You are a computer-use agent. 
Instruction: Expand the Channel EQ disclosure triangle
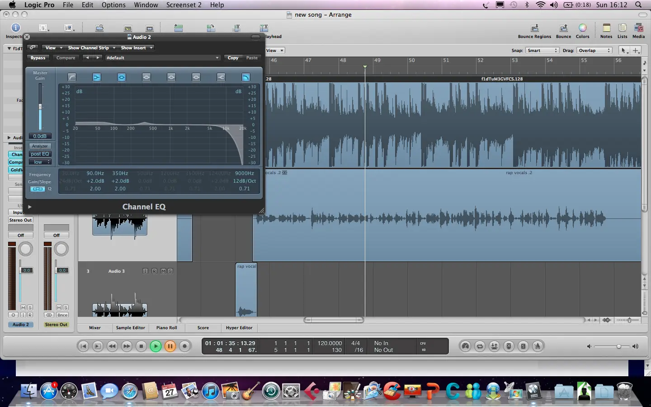[x=30, y=207]
